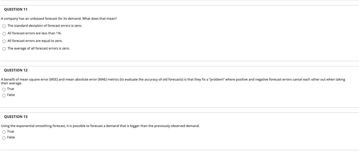Select 'All forecast errors are equal to zero'
The width and height of the screenshot is (359, 152).
click(4, 41)
